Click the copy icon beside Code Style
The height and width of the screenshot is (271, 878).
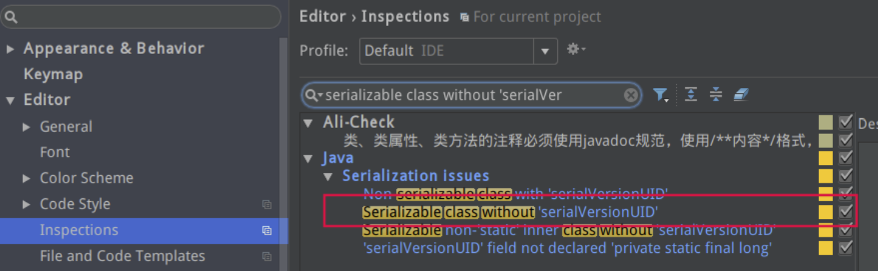(267, 205)
